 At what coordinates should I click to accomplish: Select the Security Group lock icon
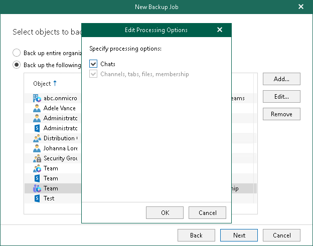coord(37,158)
